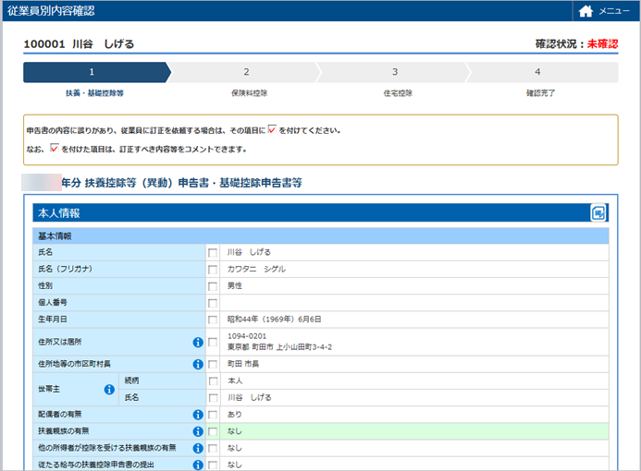The width and height of the screenshot is (641, 471).
Task: Check the 従たる給与の扶養控除申告書の提出 checkbox
Action: click(213, 465)
